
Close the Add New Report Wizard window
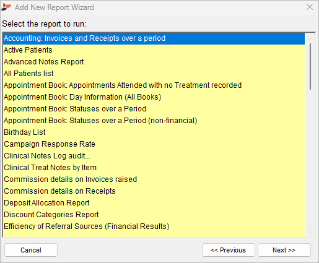[x=310, y=7]
